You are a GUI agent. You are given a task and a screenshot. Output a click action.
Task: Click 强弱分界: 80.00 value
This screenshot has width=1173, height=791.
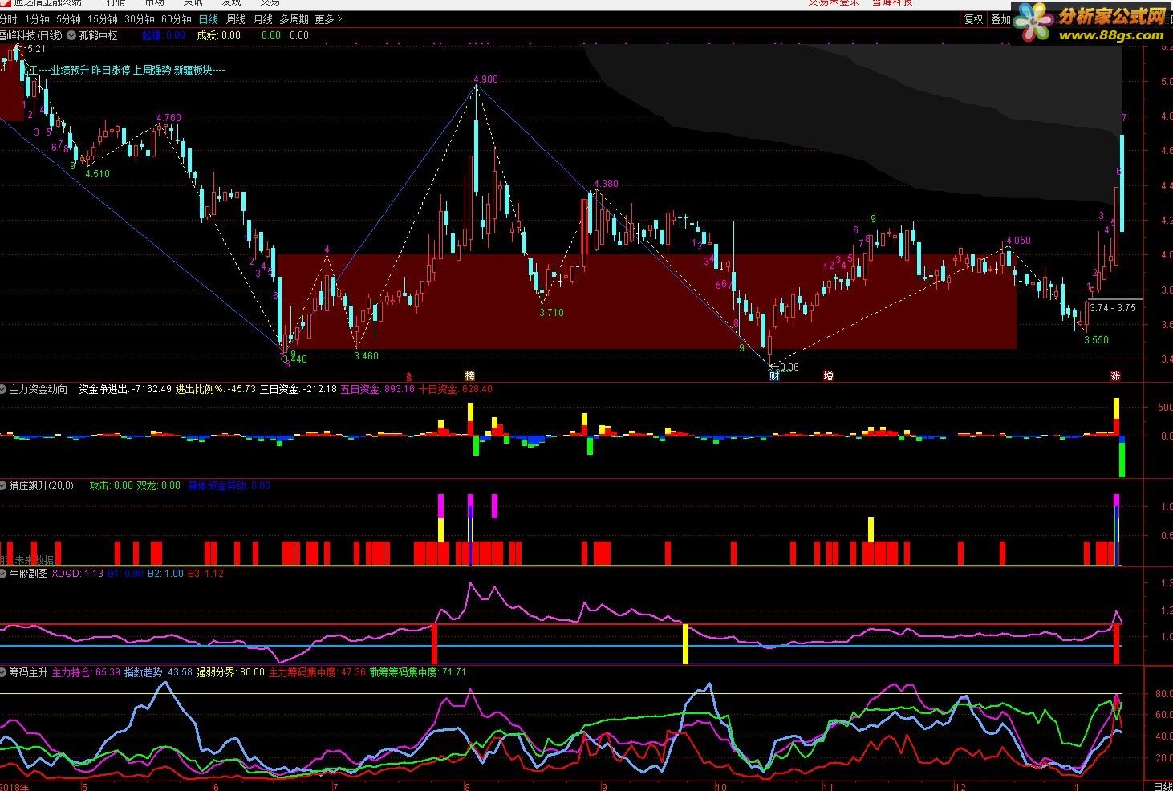230,672
